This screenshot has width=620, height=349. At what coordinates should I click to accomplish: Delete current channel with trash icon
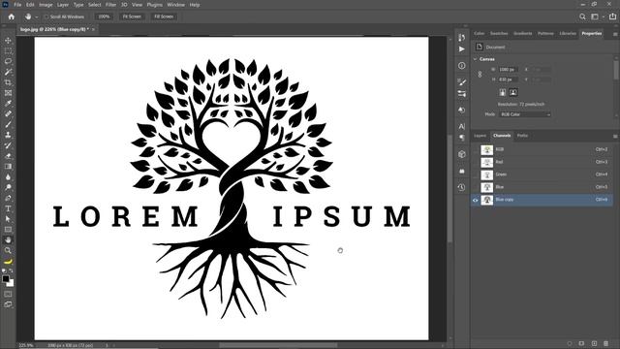[x=606, y=343]
